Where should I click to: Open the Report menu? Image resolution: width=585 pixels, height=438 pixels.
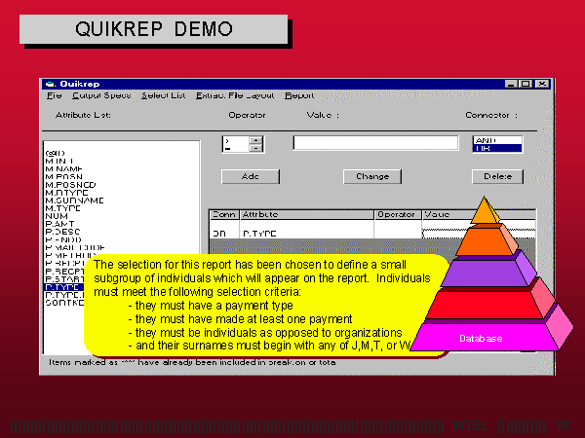(x=298, y=95)
